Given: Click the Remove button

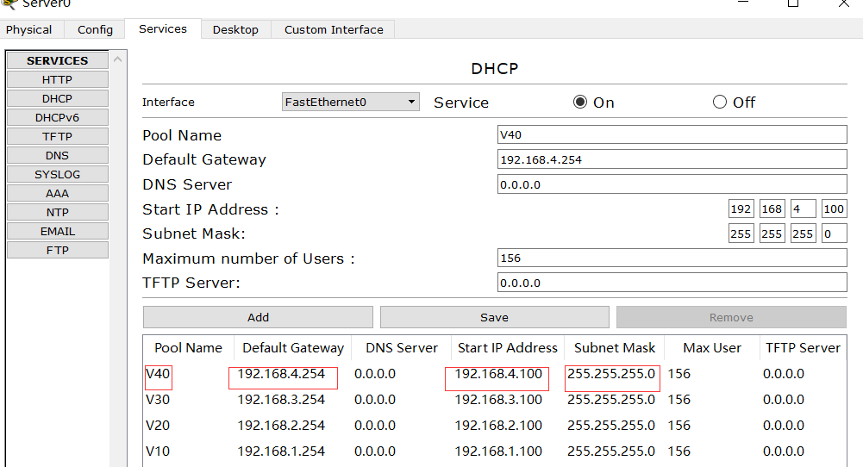Looking at the screenshot, I should click(x=731, y=317).
